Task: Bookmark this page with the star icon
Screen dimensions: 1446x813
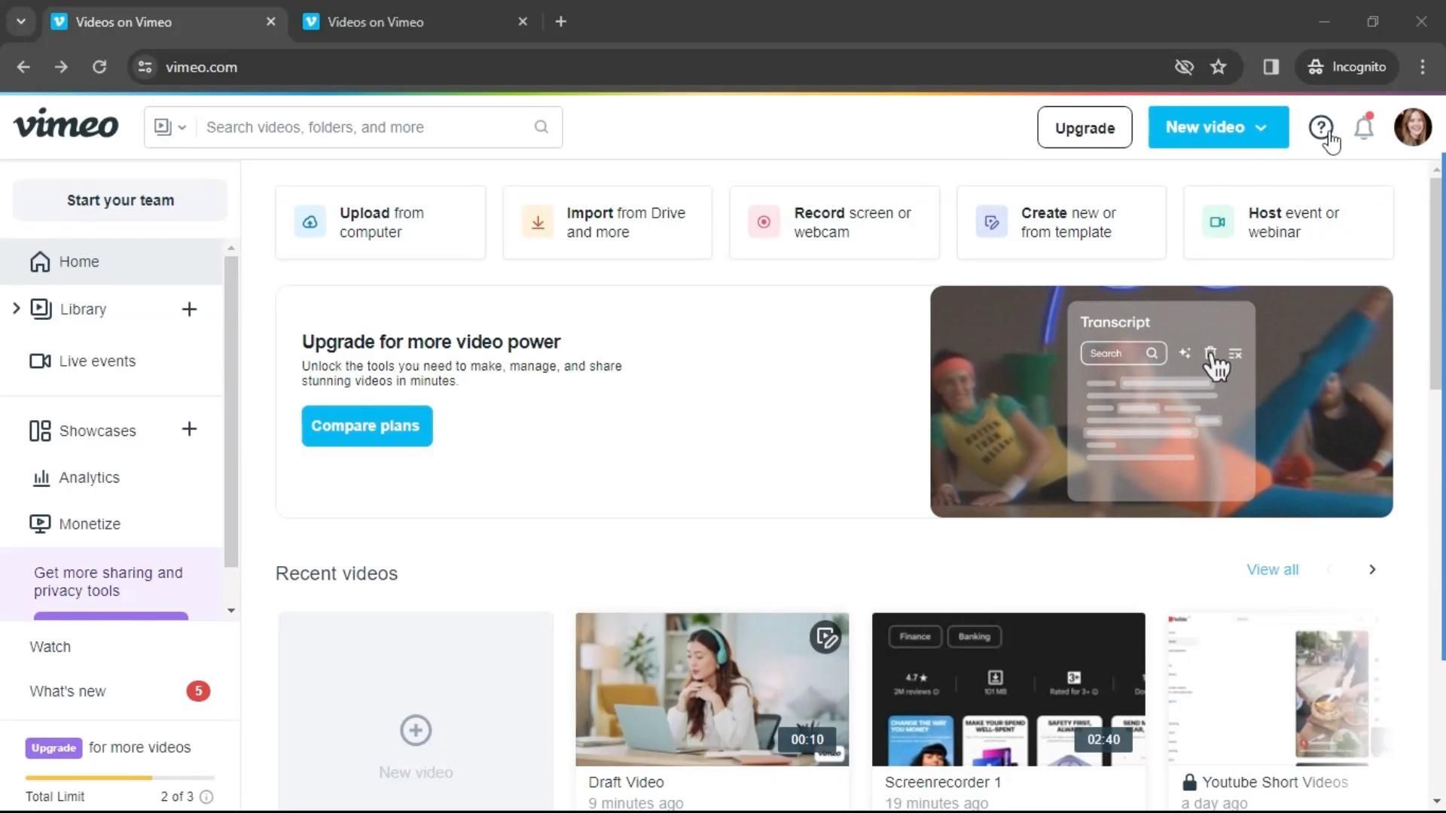Action: point(1218,67)
